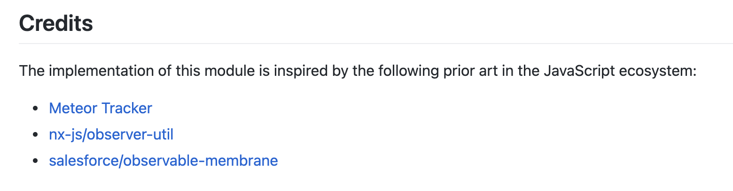Image resolution: width=733 pixels, height=191 pixels.
Task: Click the bullet beside salesforce/observable-membrane
Action: (x=35, y=162)
